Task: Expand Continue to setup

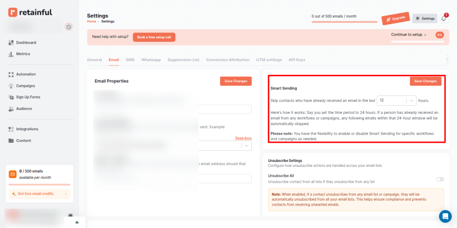Action: (x=409, y=35)
